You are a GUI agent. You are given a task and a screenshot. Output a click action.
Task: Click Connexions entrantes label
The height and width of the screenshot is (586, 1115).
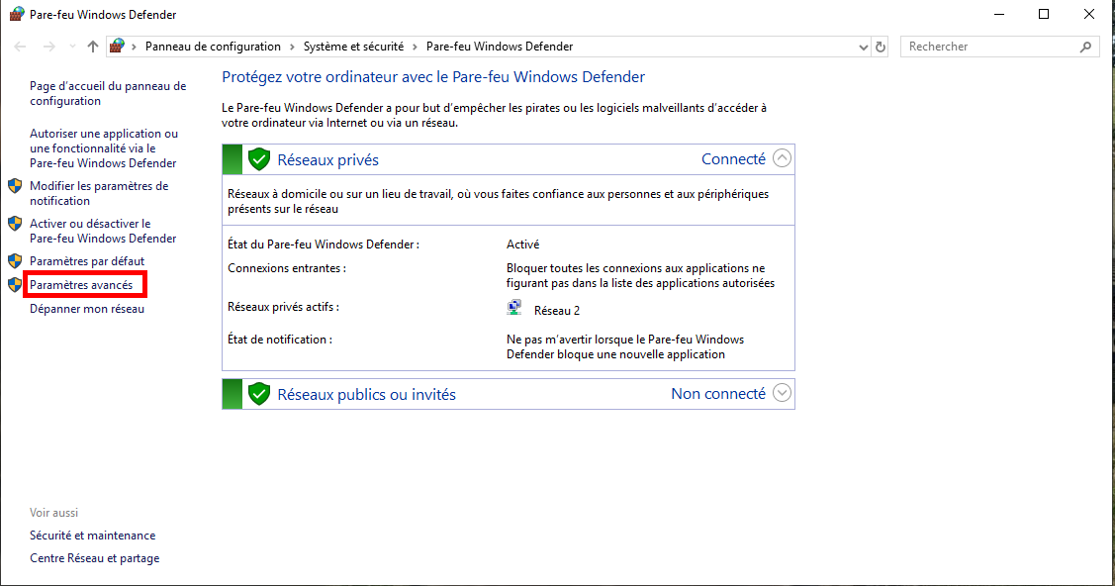(x=287, y=268)
